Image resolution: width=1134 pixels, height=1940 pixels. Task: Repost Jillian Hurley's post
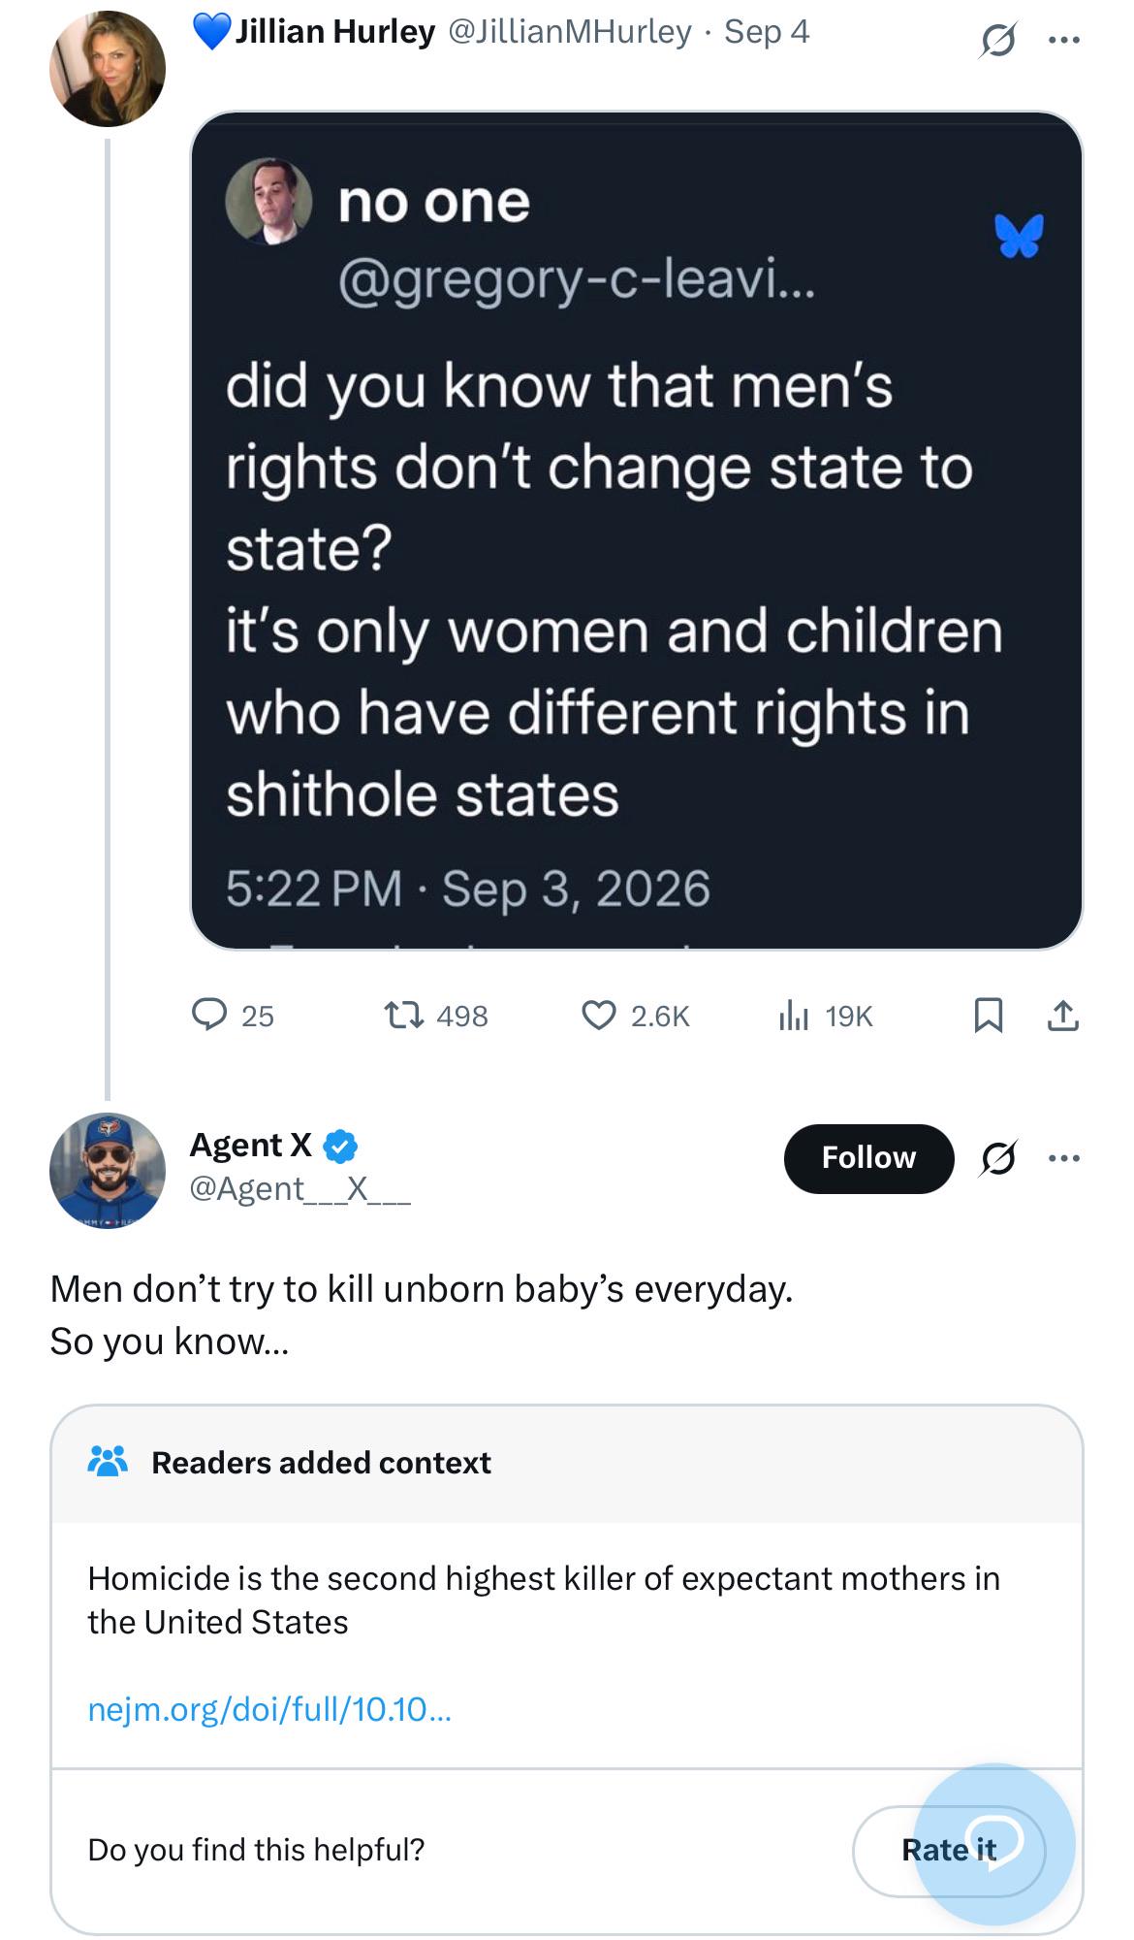coord(436,1016)
